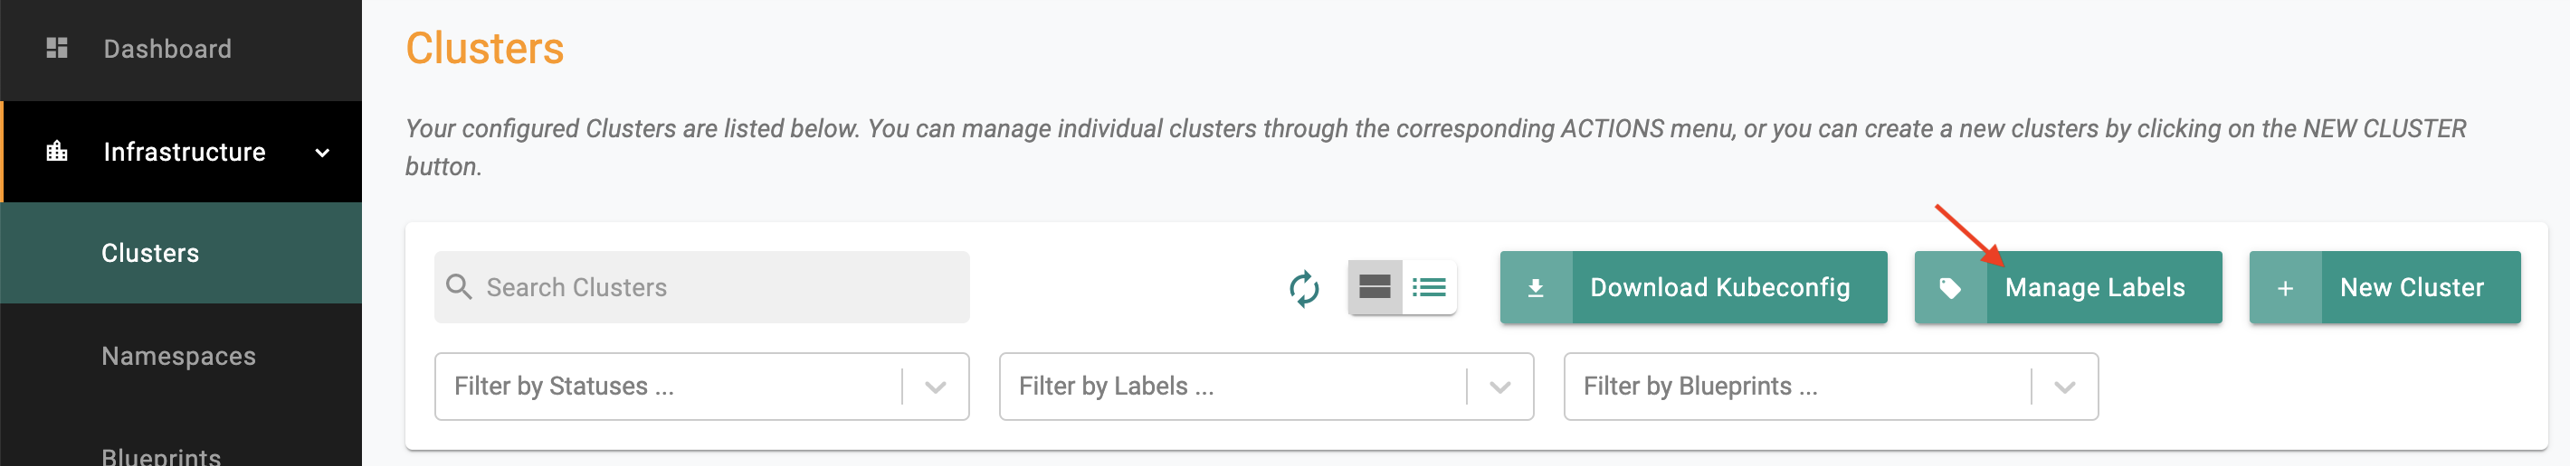Click the Dashboard grid icon
Viewport: 2570px width, 466px height.
click(57, 48)
